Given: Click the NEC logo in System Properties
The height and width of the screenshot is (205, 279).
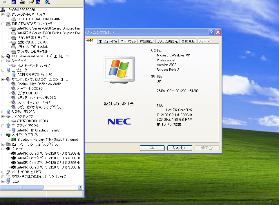Looking at the screenshot, I should click(x=119, y=122).
